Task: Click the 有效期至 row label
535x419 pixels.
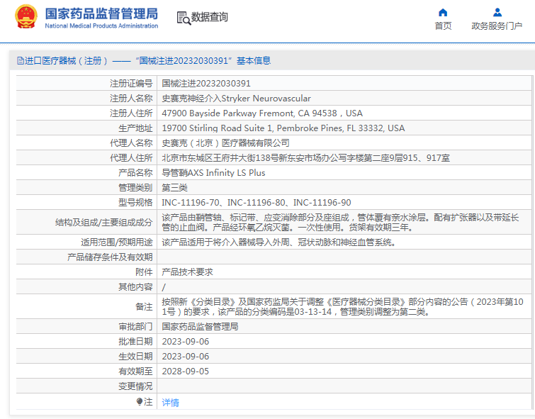Action: tap(135, 371)
